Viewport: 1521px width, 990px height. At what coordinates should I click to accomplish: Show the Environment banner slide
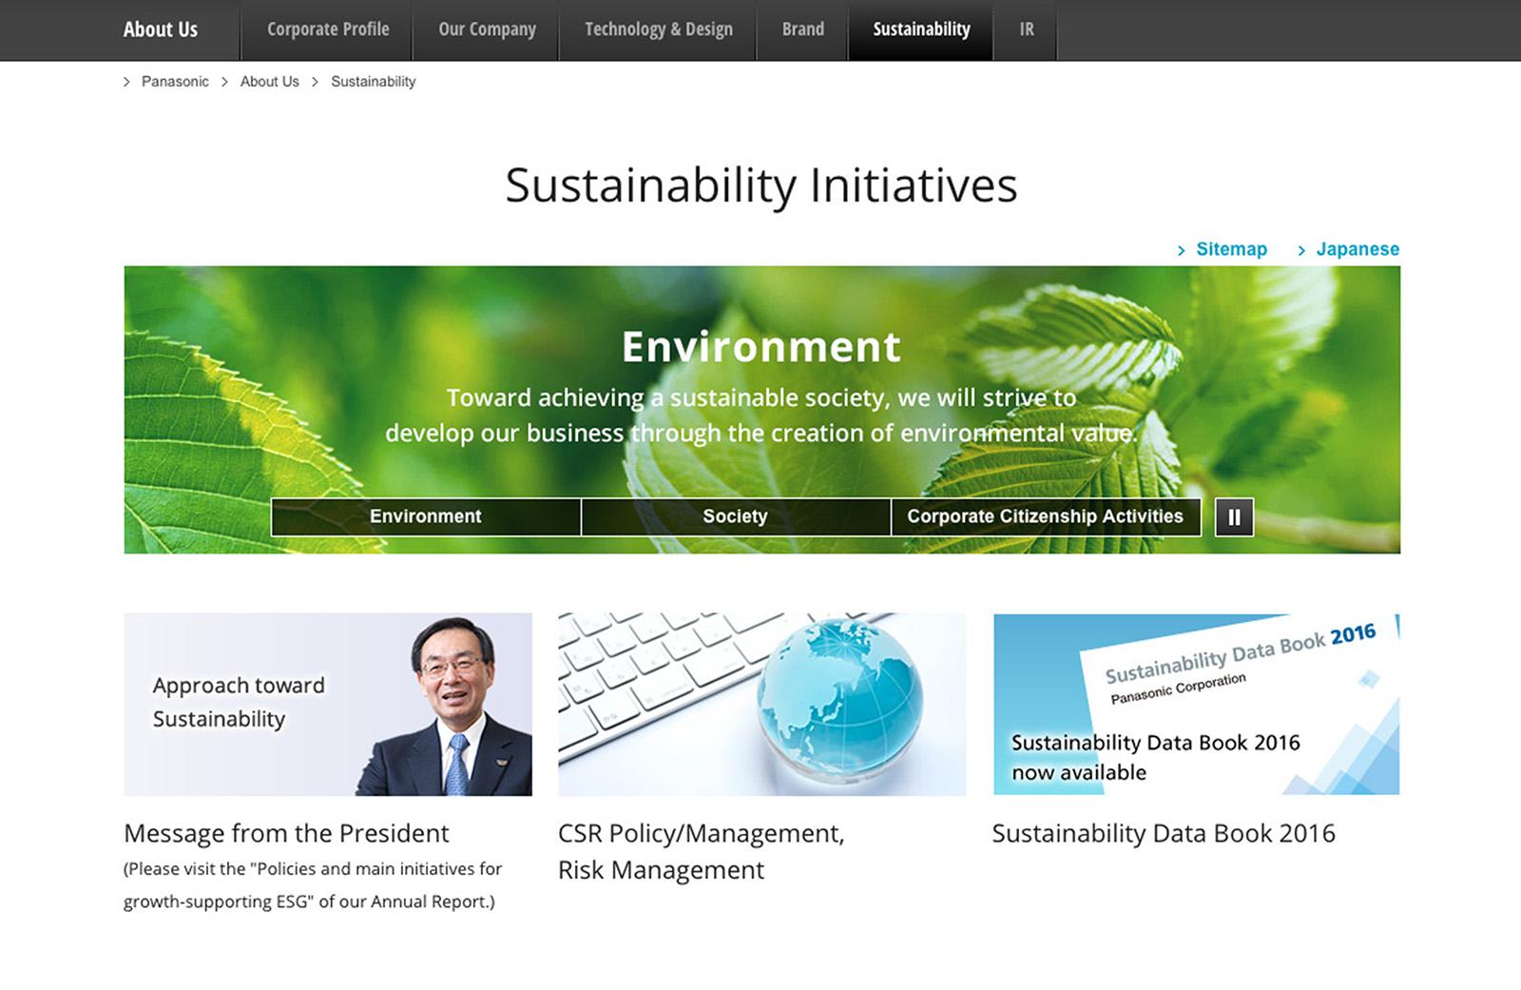(426, 516)
